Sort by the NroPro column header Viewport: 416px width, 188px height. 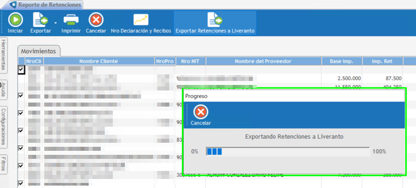pos(165,61)
